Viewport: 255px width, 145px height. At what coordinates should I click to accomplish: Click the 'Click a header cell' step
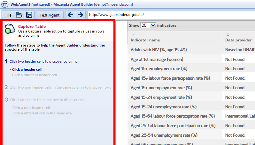(27, 69)
